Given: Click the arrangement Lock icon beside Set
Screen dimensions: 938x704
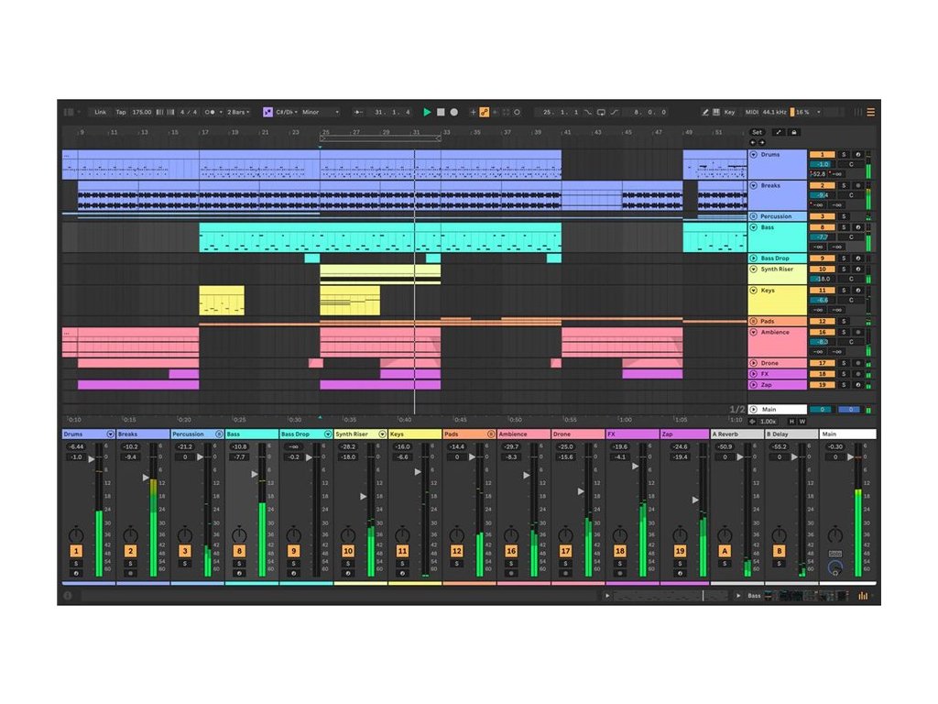Looking at the screenshot, I should click(793, 132).
